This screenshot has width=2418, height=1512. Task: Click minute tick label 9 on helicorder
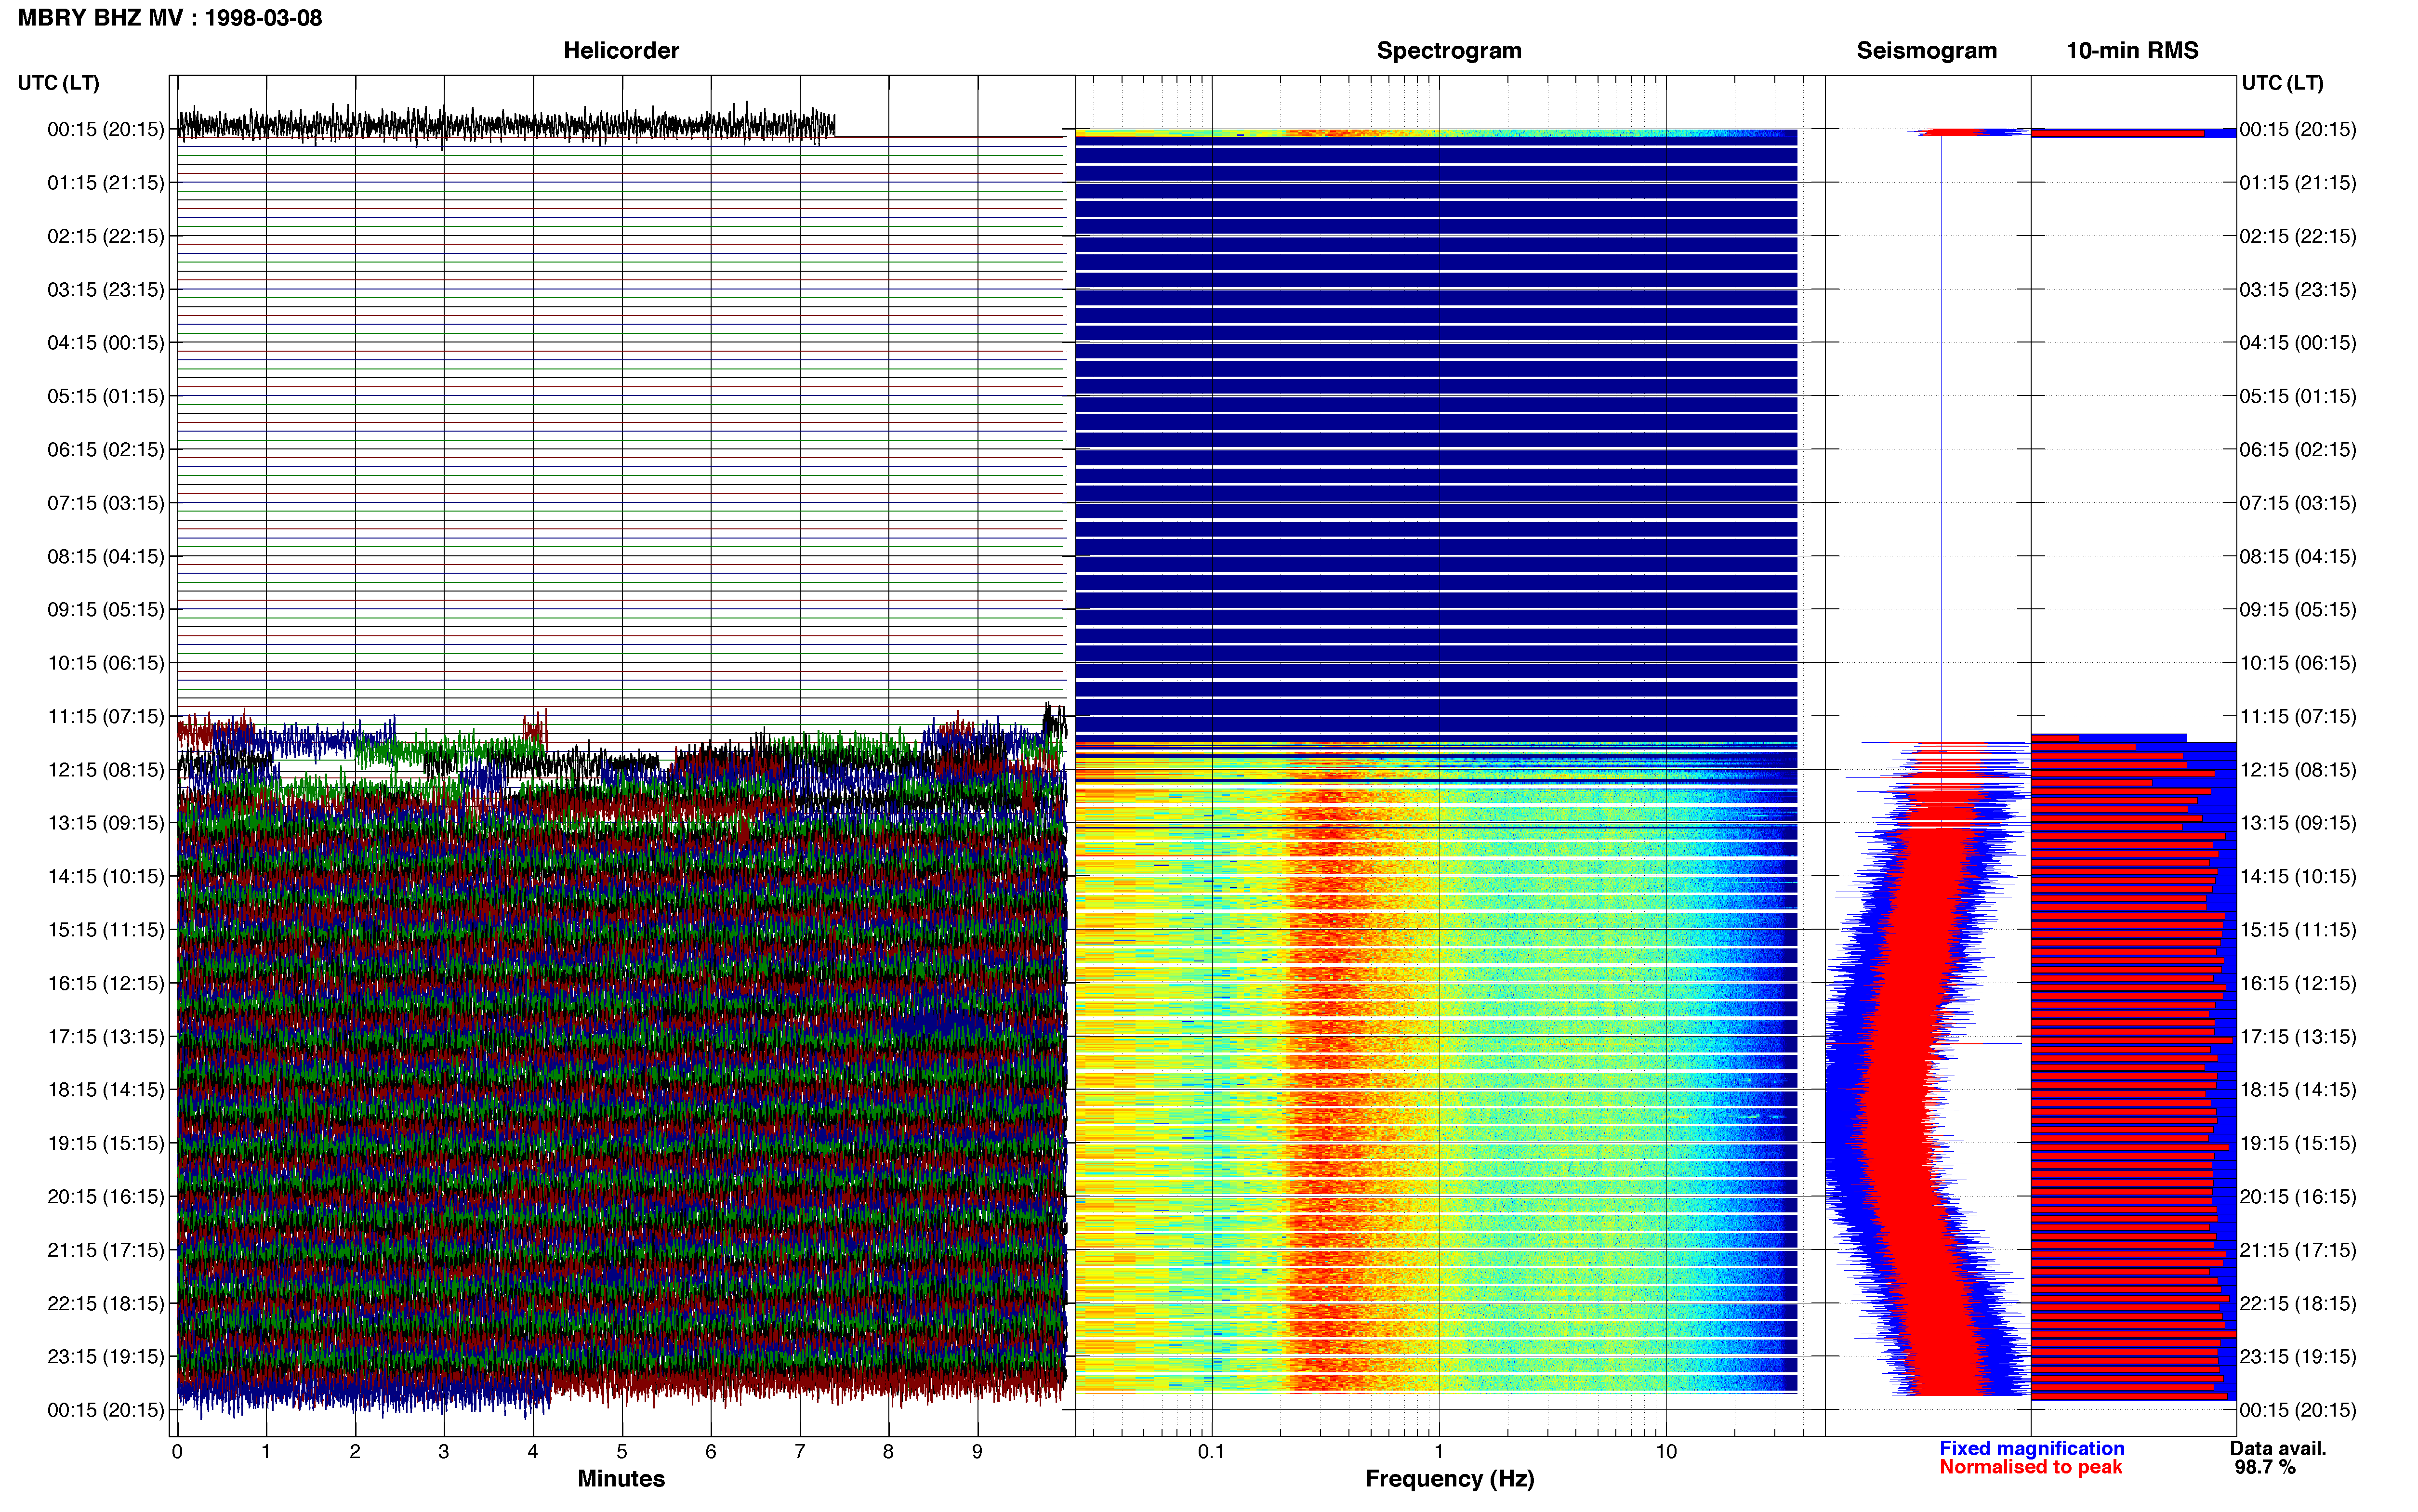[x=977, y=1451]
